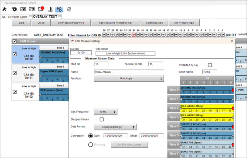The height and width of the screenshot is (158, 247).
Task: Select the Byte 5 THROTTLE POS row in dialog
Action: (x=207, y=135)
